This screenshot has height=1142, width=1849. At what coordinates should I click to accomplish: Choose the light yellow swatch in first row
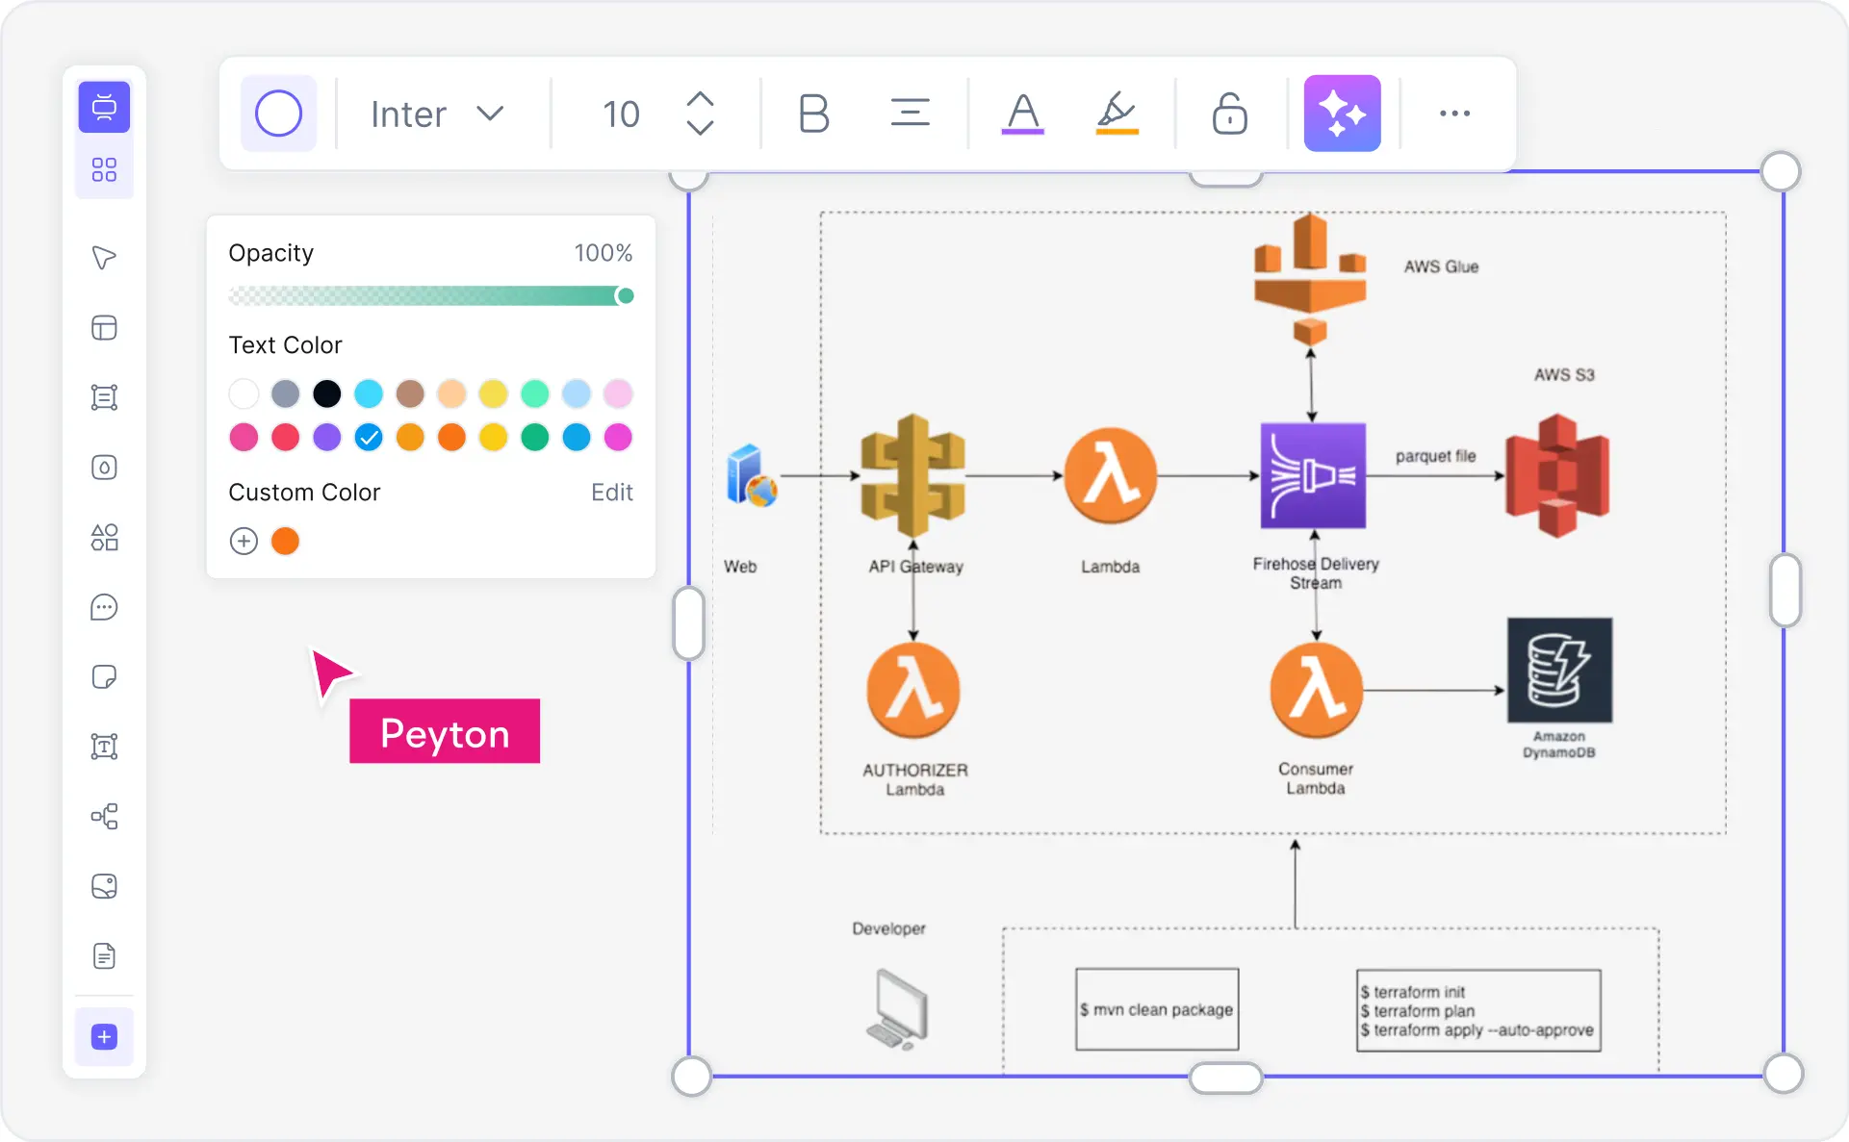(x=493, y=393)
